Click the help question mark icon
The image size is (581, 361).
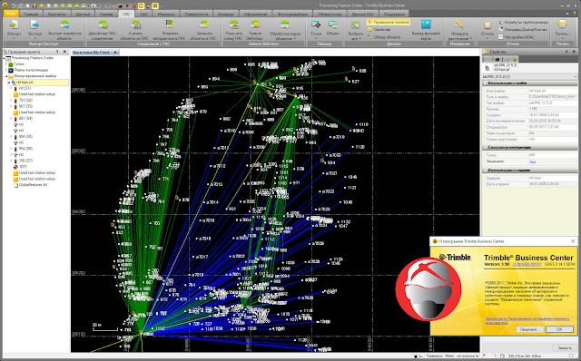pyautogui.click(x=574, y=14)
